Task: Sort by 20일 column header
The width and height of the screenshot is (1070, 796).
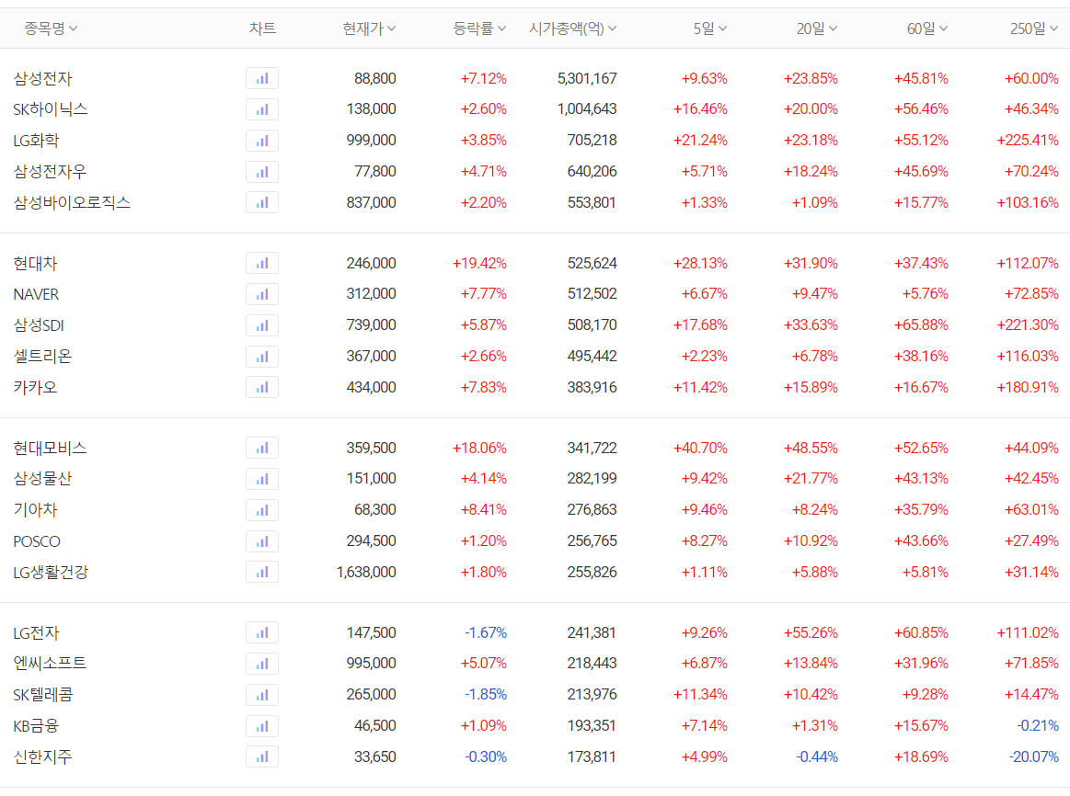Action: (817, 28)
